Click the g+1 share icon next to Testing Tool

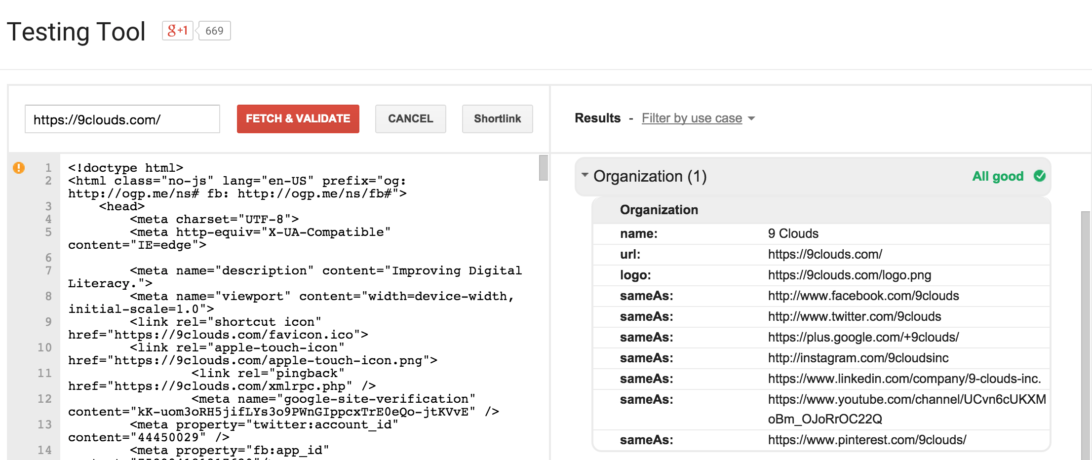pyautogui.click(x=177, y=30)
